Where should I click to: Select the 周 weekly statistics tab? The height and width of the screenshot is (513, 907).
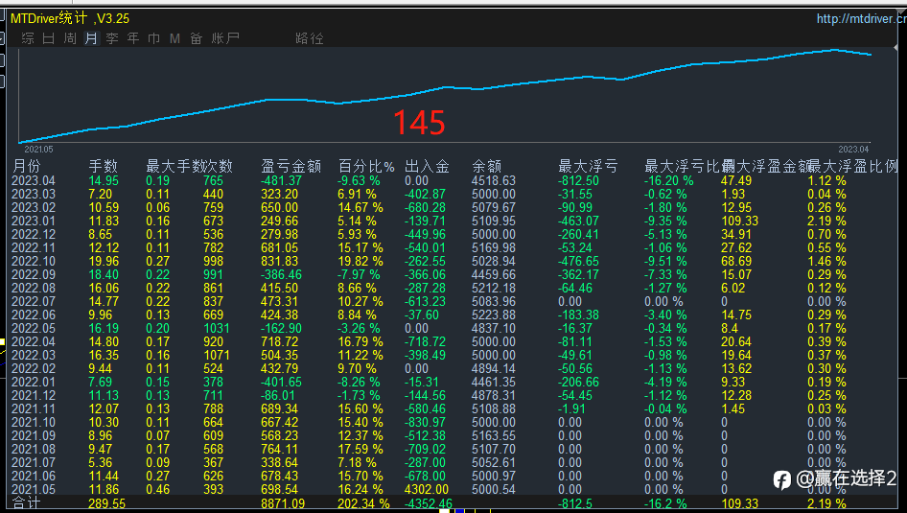tap(70, 38)
